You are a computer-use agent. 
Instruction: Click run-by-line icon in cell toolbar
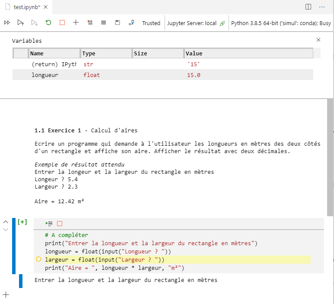coord(49,224)
